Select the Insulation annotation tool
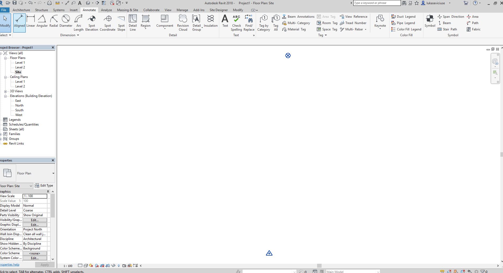The height and width of the screenshot is (273, 503). point(211,22)
